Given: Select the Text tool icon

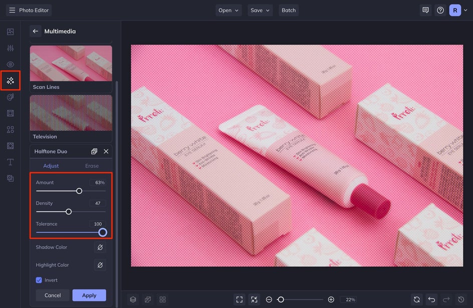Looking at the screenshot, I should pos(10,162).
